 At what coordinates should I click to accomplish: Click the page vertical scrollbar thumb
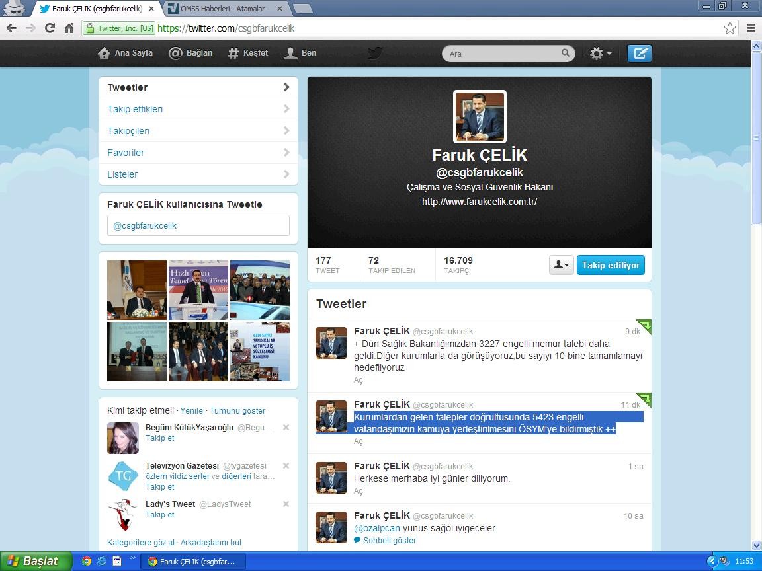[x=756, y=138]
